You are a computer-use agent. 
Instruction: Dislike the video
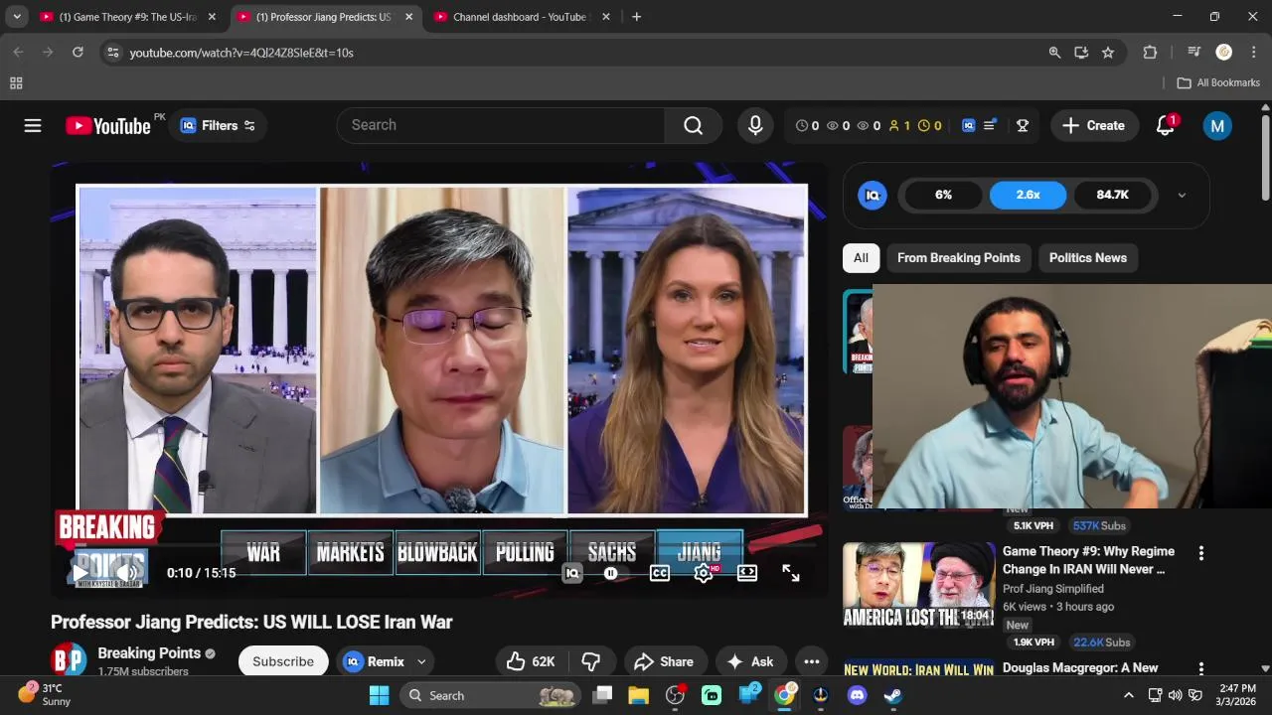coord(591,661)
